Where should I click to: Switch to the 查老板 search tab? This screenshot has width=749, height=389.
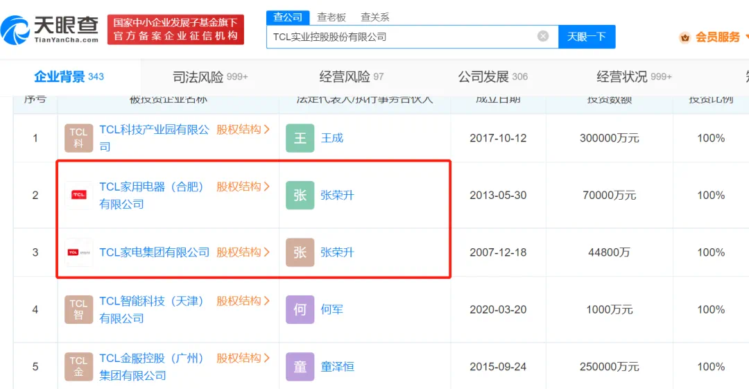pyautogui.click(x=332, y=17)
